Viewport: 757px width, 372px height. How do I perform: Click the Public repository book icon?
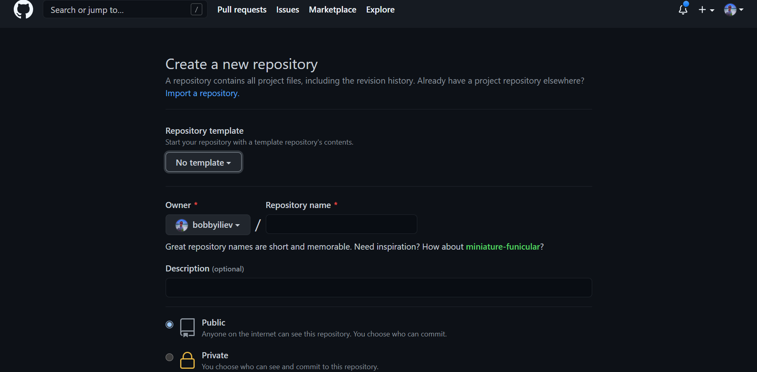187,328
